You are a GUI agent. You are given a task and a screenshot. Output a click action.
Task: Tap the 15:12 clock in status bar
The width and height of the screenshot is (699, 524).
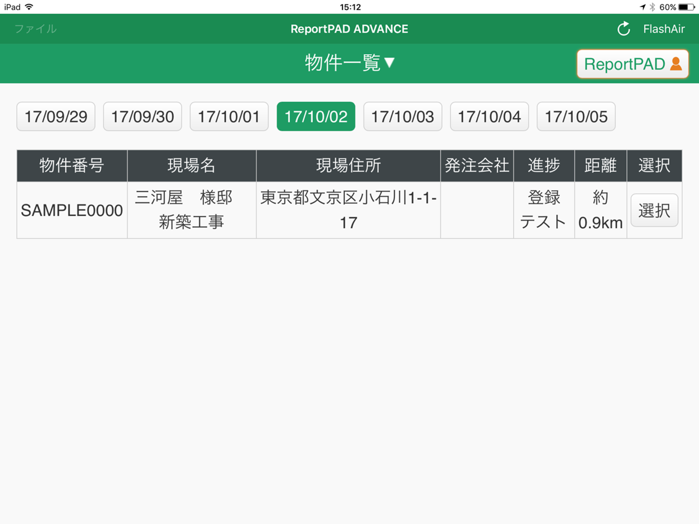coord(350,7)
